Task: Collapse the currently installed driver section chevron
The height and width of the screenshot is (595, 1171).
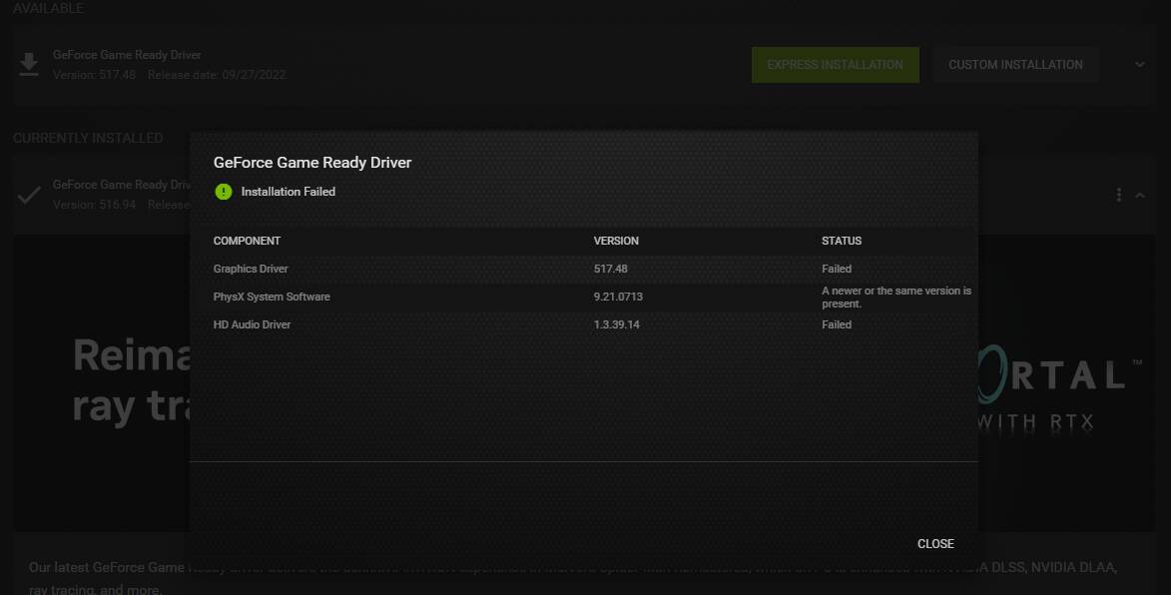Action: pyautogui.click(x=1140, y=195)
